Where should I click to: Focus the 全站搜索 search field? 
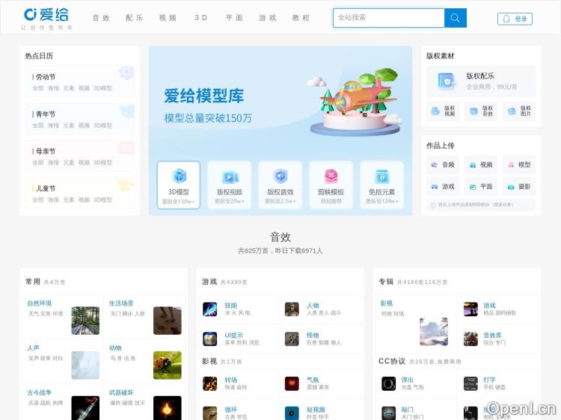point(388,18)
